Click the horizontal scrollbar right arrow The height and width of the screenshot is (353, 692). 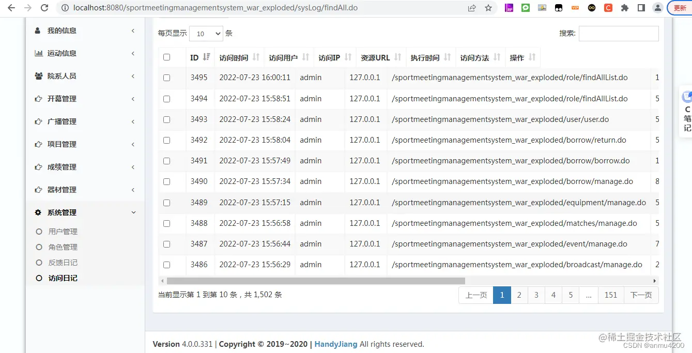(655, 281)
